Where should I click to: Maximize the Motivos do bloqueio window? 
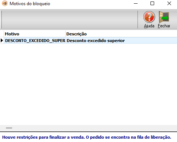coord(152,3)
